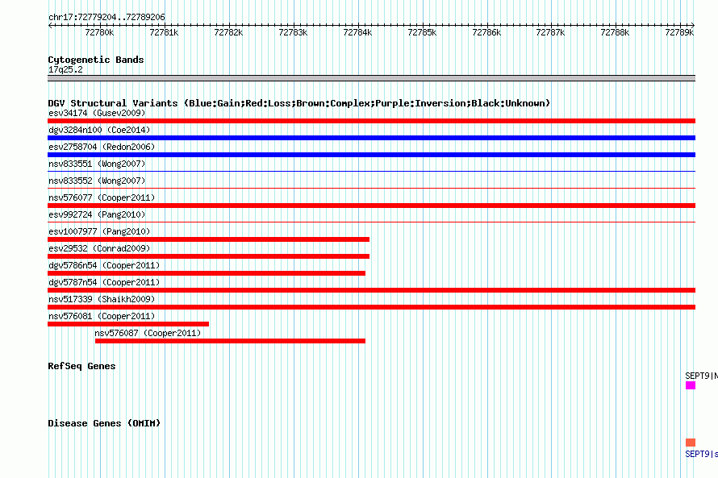Click the Disease Genes (OMIM) track title

(104, 423)
